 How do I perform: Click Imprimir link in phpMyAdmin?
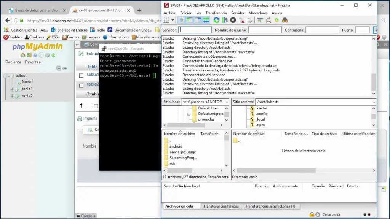[88, 119]
